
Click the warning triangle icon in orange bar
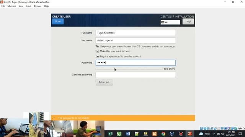click(54, 118)
